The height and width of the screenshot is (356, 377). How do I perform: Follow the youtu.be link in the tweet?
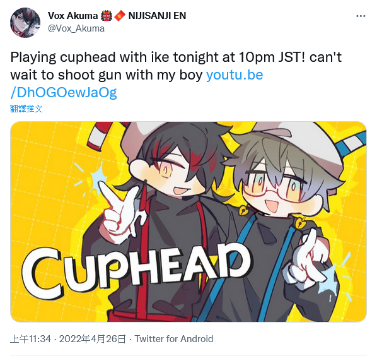[235, 75]
